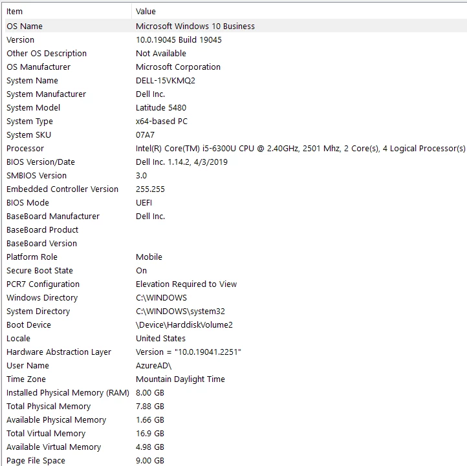This screenshot has height=466, width=467.
Task: Click the Intel Core i5-6300U processor value
Action: tap(301, 149)
